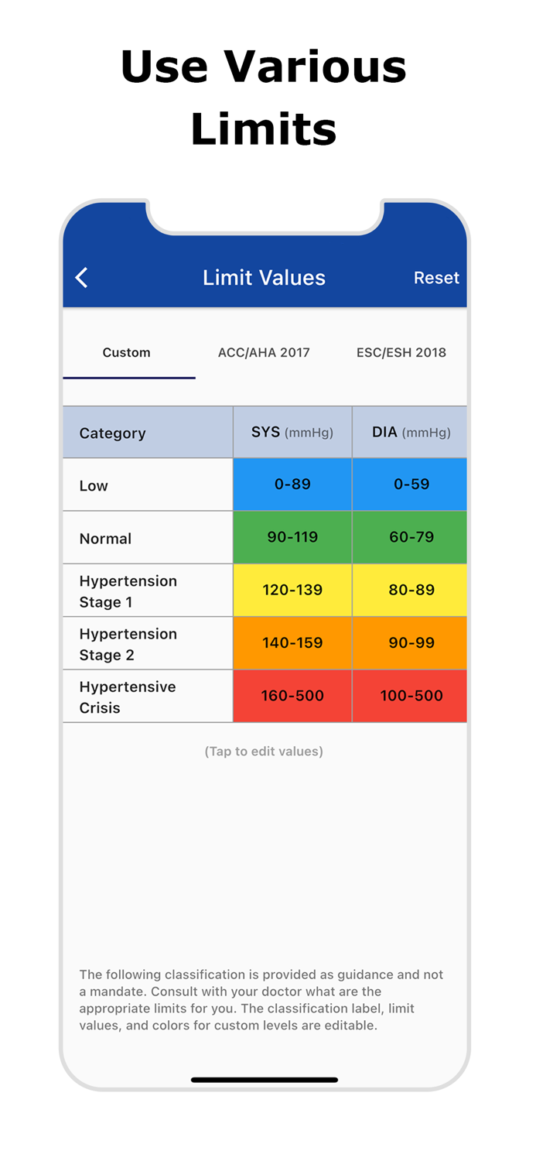Tap the green 60-79 Normal DIA cell
536x1161 pixels.
tap(410, 537)
